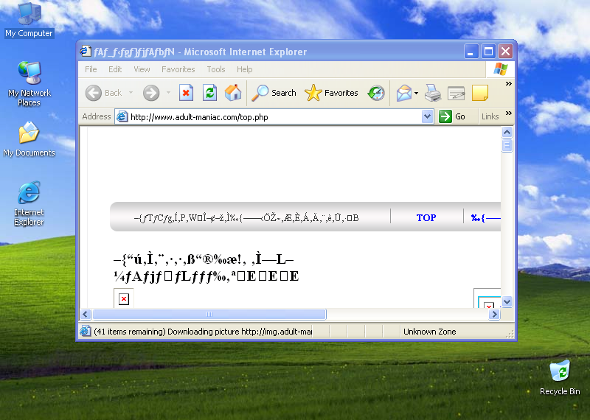Screen dimensions: 590x420
Task: Expand the Forward button history dropdown
Action: pyautogui.click(x=168, y=93)
